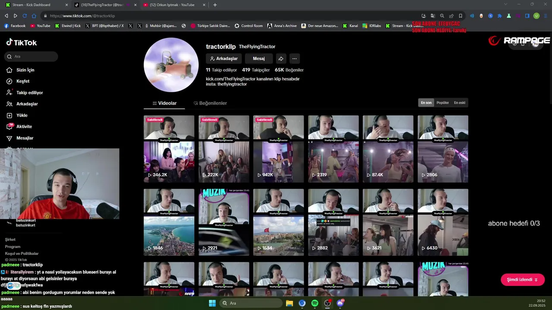Viewport: 552px width, 310px height.
Task: Open the translate page icon in address bar
Action: tap(433, 16)
